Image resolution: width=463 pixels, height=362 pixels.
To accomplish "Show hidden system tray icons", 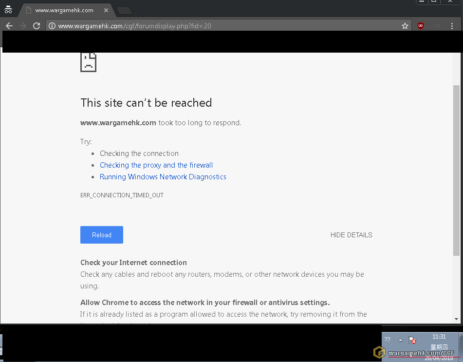I will 400,340.
